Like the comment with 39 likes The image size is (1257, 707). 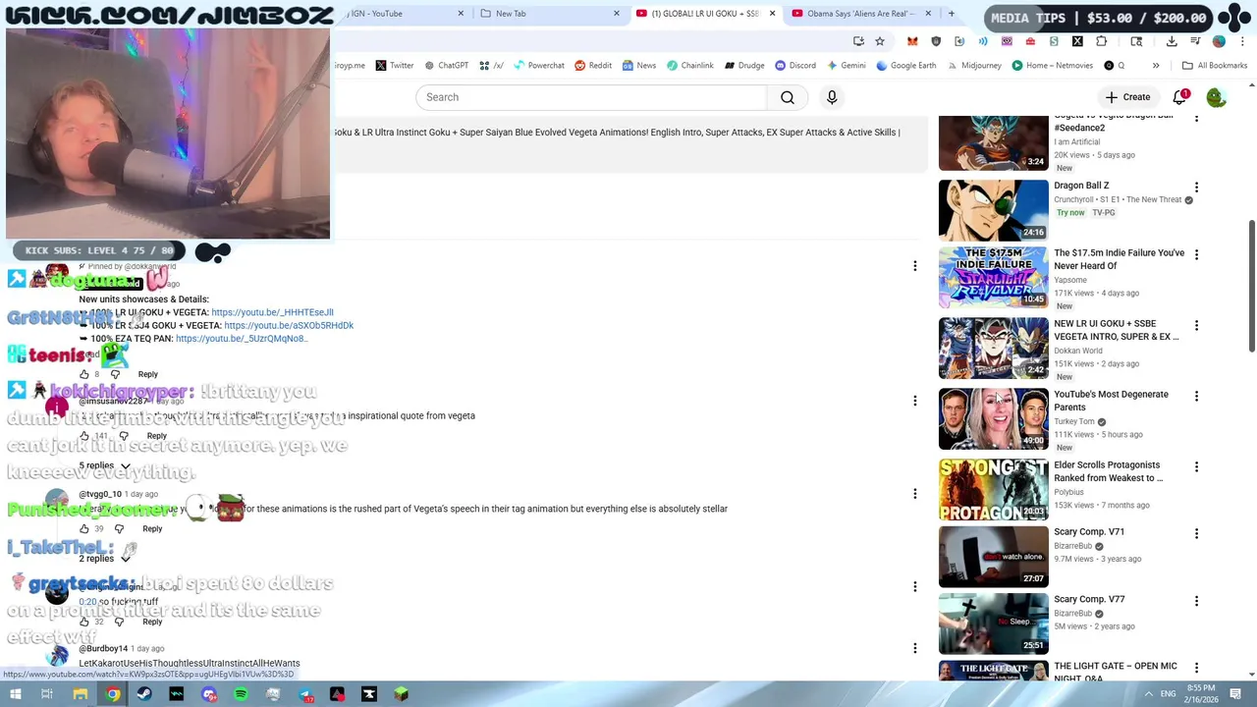click(x=84, y=528)
